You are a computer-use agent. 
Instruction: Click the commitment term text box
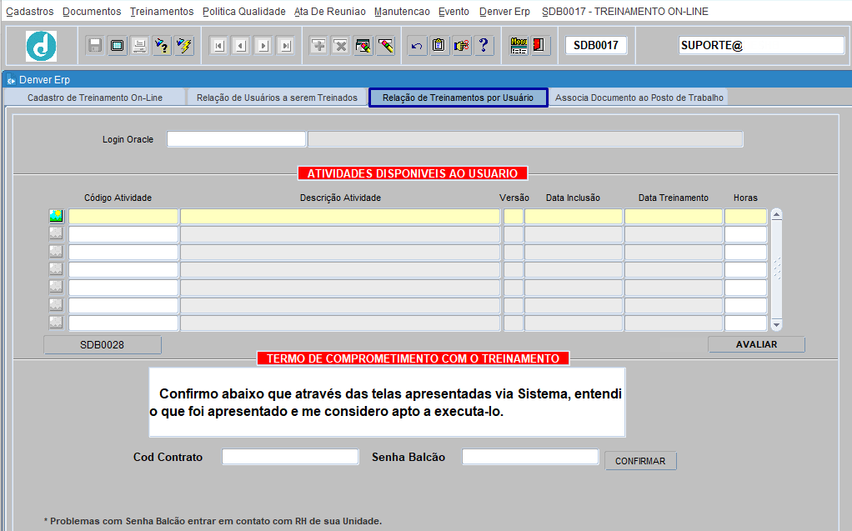pos(388,402)
